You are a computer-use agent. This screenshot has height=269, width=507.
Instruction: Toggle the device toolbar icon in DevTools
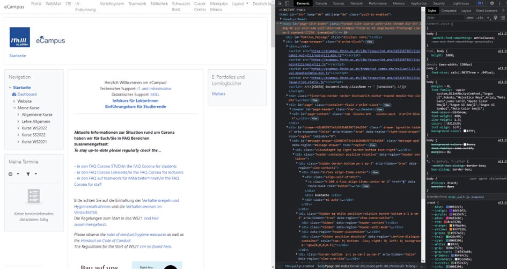pos(287,3)
